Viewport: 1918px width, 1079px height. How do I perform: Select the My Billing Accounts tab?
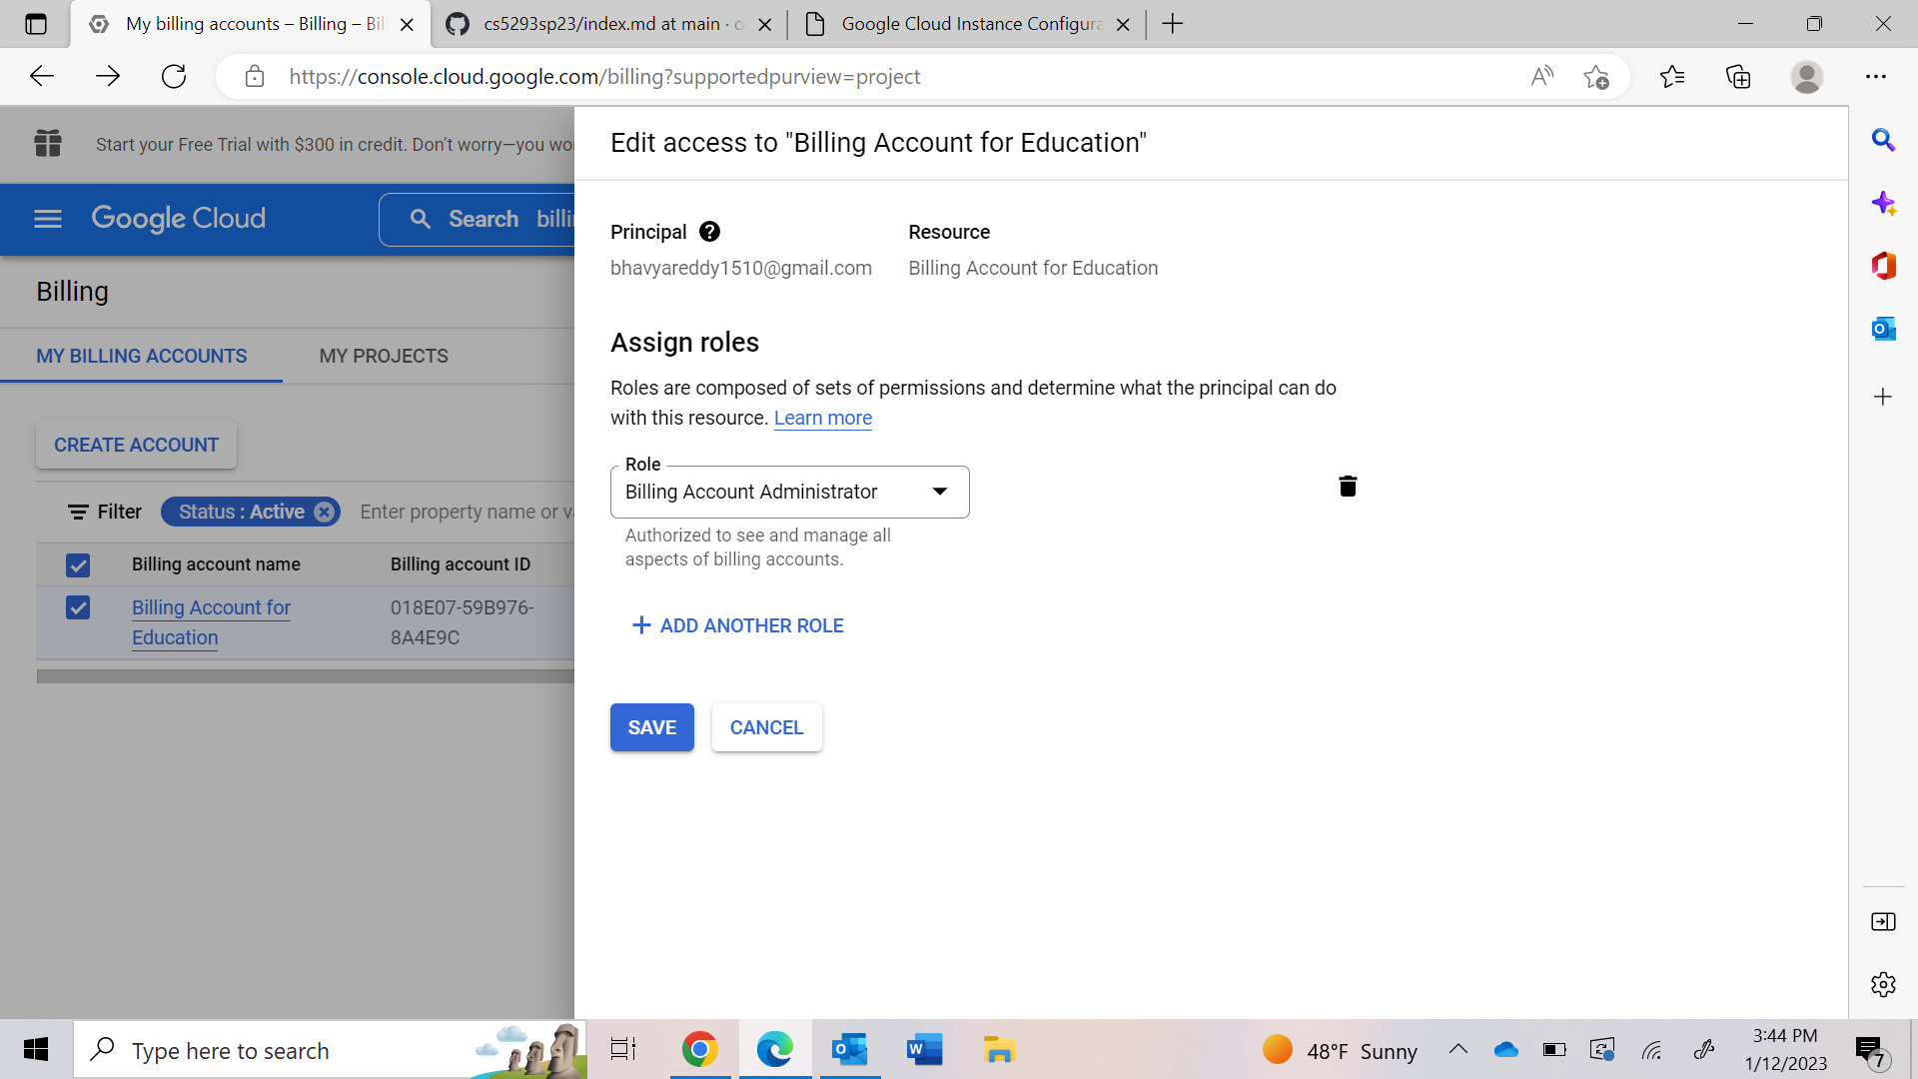tap(141, 357)
